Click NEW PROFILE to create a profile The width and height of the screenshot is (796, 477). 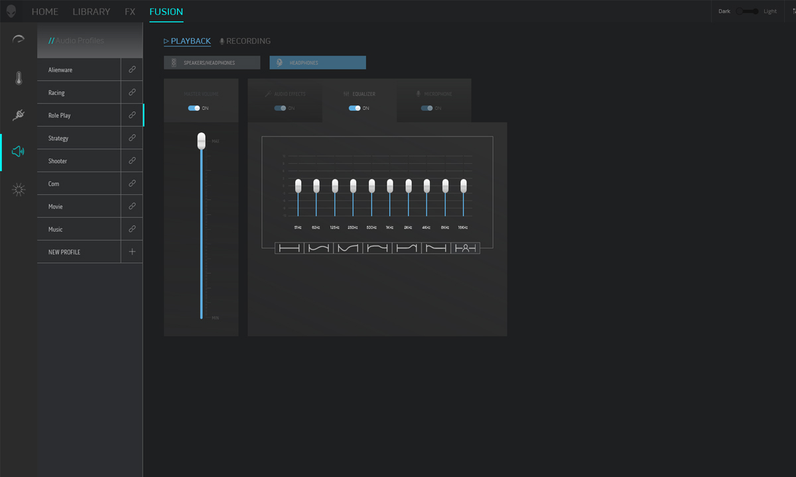click(x=79, y=252)
